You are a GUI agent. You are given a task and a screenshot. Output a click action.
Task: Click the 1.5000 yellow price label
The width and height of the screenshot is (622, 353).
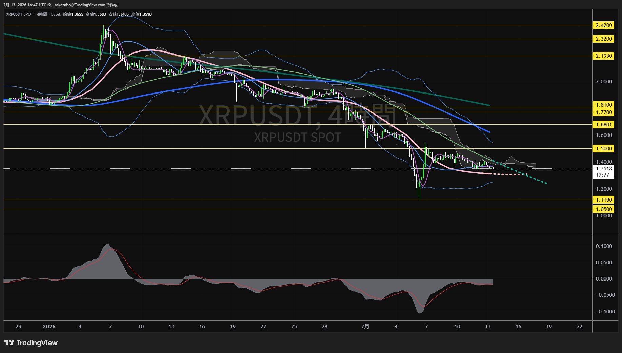604,149
